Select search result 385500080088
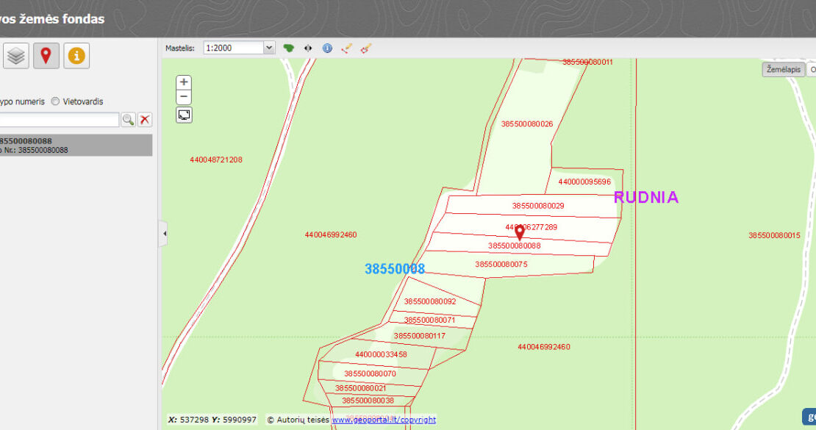The image size is (816, 430). click(x=74, y=145)
